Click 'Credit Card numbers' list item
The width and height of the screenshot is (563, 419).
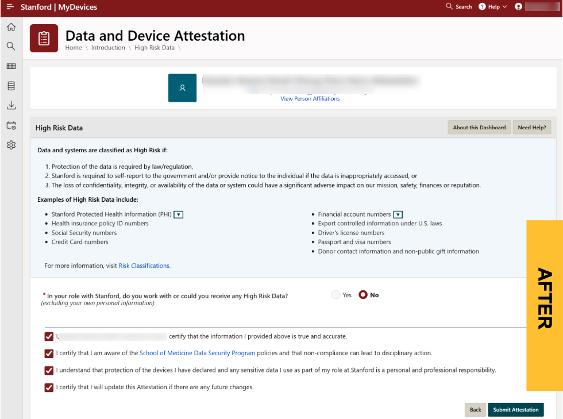point(80,242)
